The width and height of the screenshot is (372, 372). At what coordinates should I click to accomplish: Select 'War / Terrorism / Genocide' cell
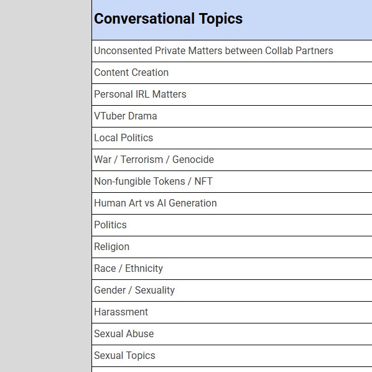pos(232,160)
